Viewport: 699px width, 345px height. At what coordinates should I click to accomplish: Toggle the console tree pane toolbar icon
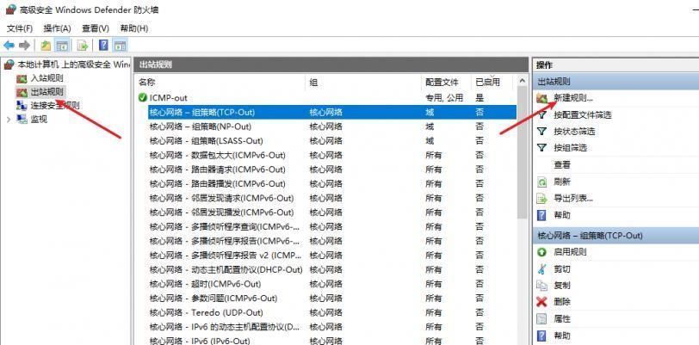click(x=62, y=45)
